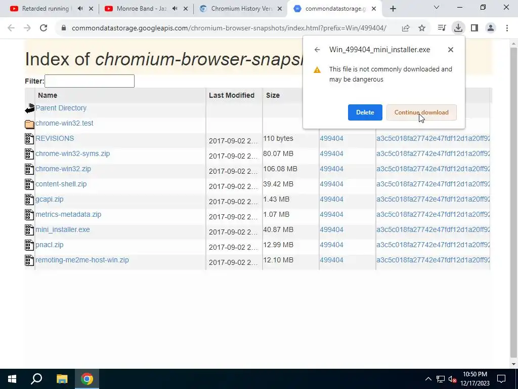Select the 106.08 MB size cell

click(280, 169)
